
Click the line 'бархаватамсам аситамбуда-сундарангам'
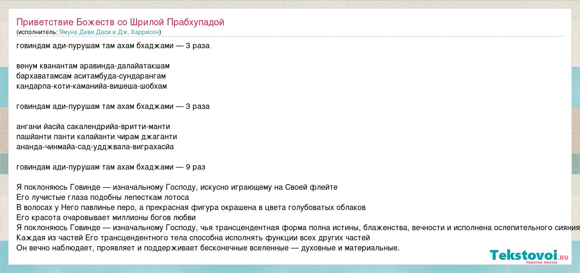click(x=91, y=76)
